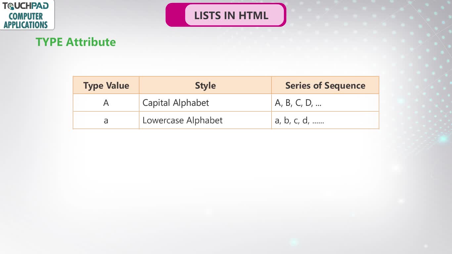452x254 pixels.
Task: Select the capital A type value cell
Action: tap(106, 103)
